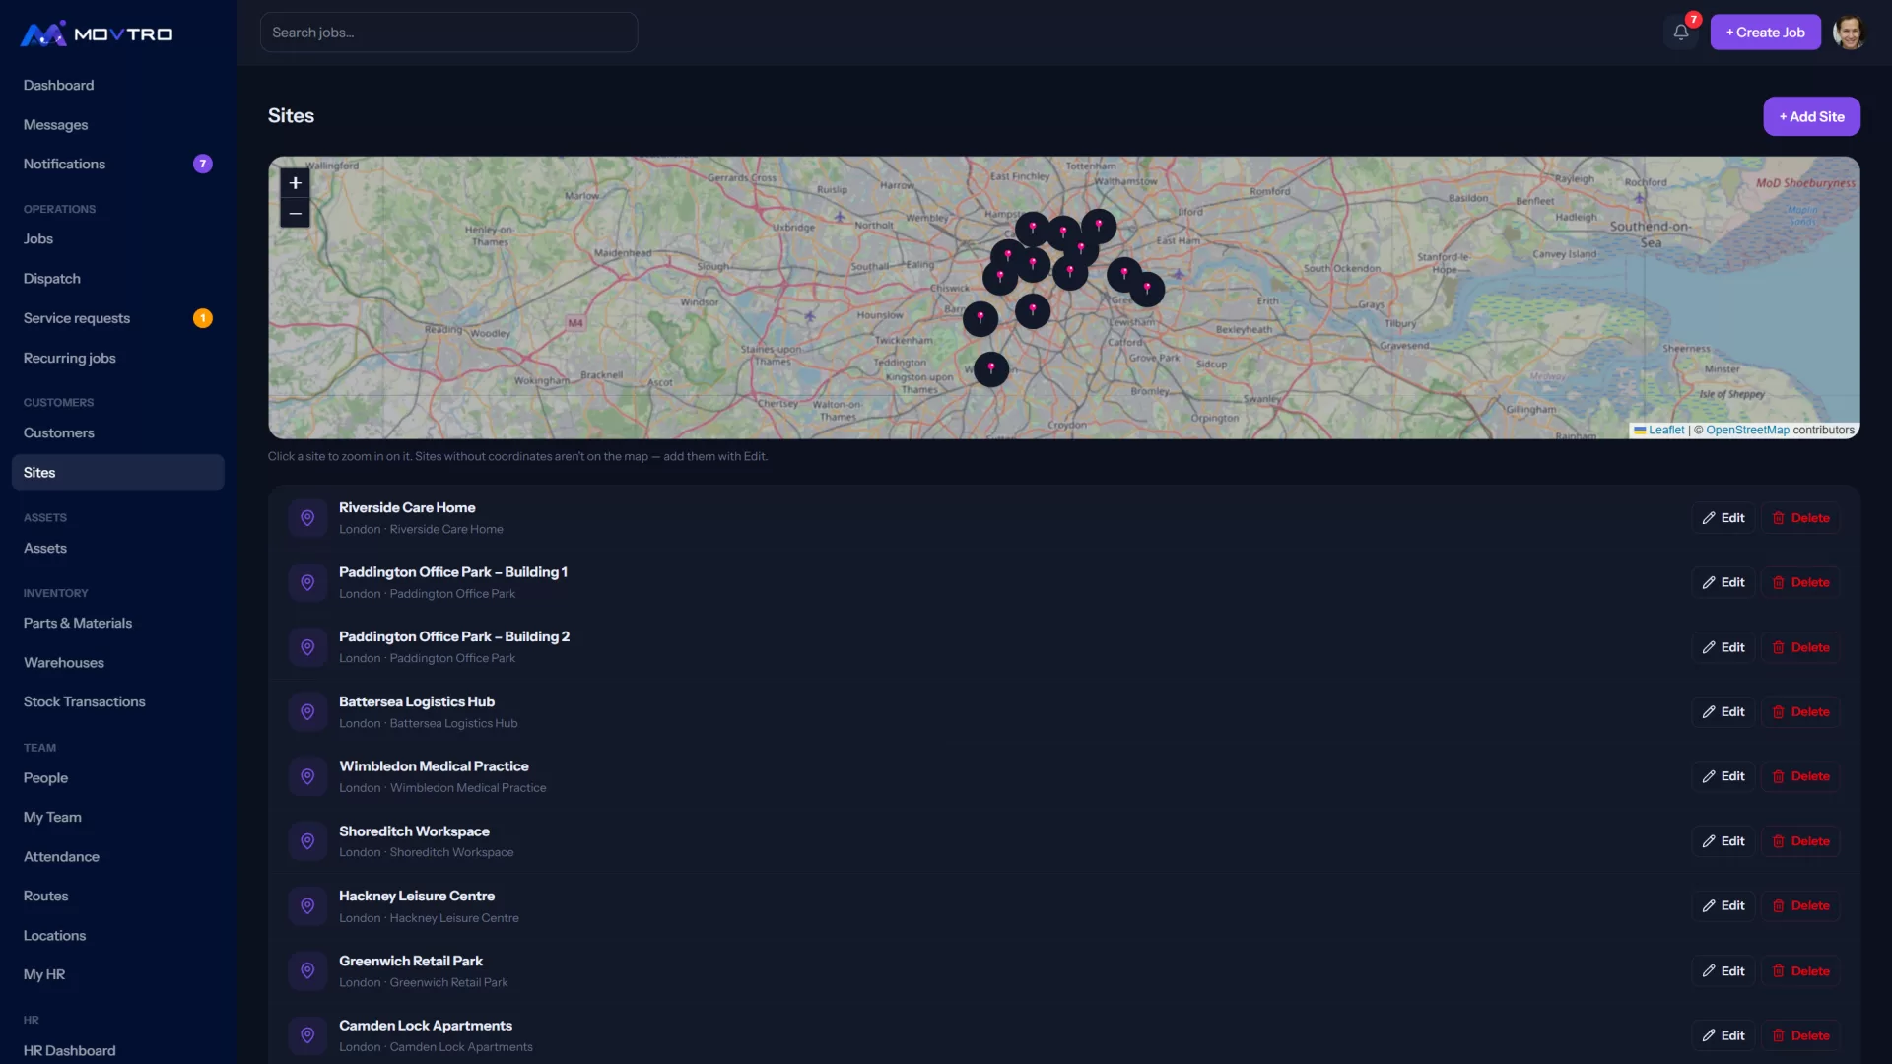Click the Shoreditch Workspace location pin icon
The width and height of the screenshot is (1892, 1064).
click(307, 841)
